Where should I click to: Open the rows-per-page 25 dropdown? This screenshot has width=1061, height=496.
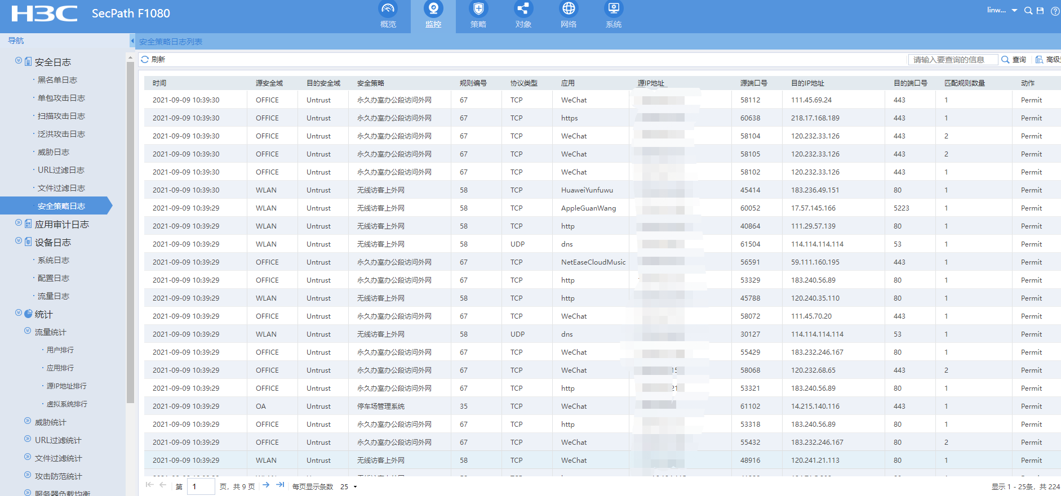(354, 487)
